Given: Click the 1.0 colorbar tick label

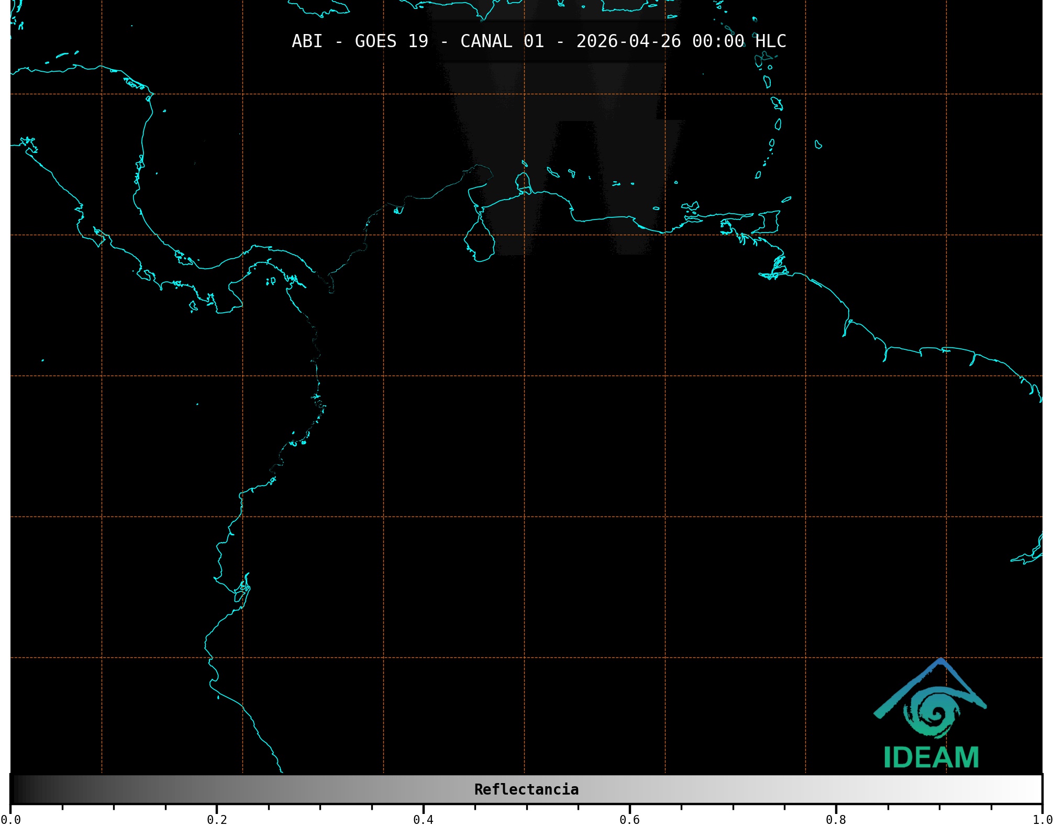Looking at the screenshot, I should tap(1042, 820).
